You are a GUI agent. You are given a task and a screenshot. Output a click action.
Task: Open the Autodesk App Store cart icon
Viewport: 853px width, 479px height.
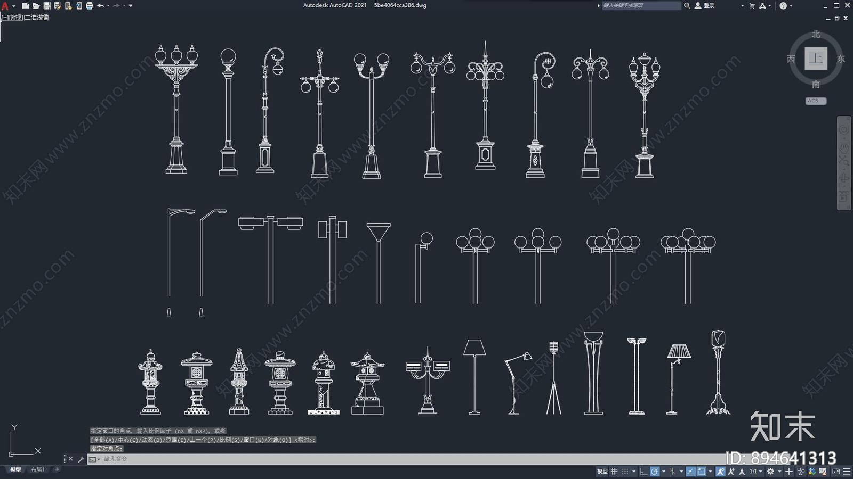click(752, 5)
